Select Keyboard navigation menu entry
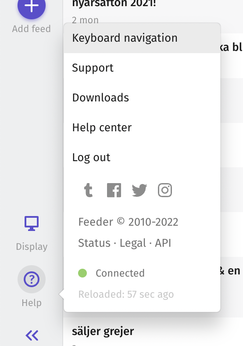This screenshot has height=346, width=243. coord(142,38)
